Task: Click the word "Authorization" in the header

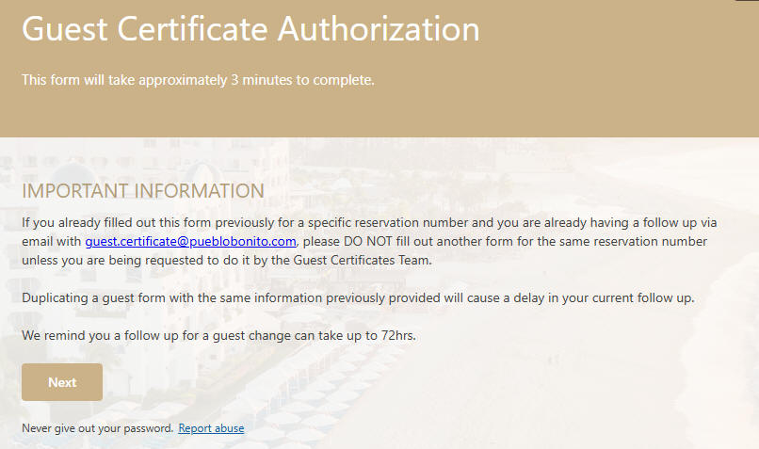Action: point(379,29)
